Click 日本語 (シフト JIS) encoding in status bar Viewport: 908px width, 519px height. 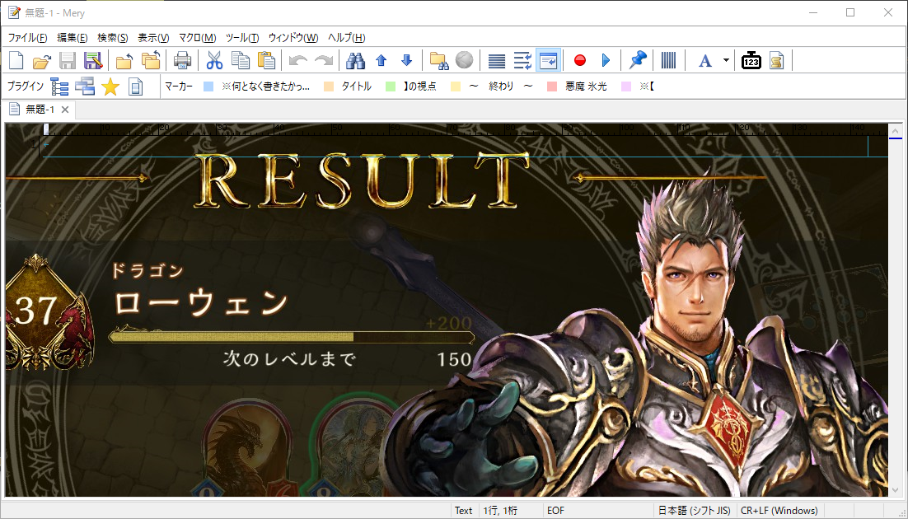point(694,510)
